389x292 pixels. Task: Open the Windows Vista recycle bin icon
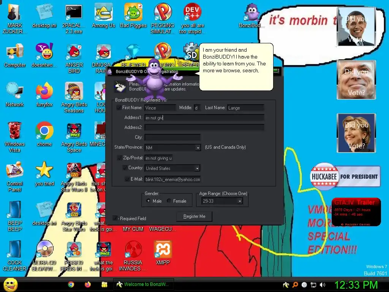click(15, 137)
